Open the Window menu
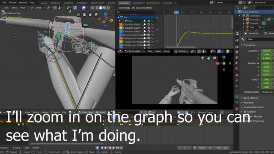 pyautogui.click(x=23, y=3)
